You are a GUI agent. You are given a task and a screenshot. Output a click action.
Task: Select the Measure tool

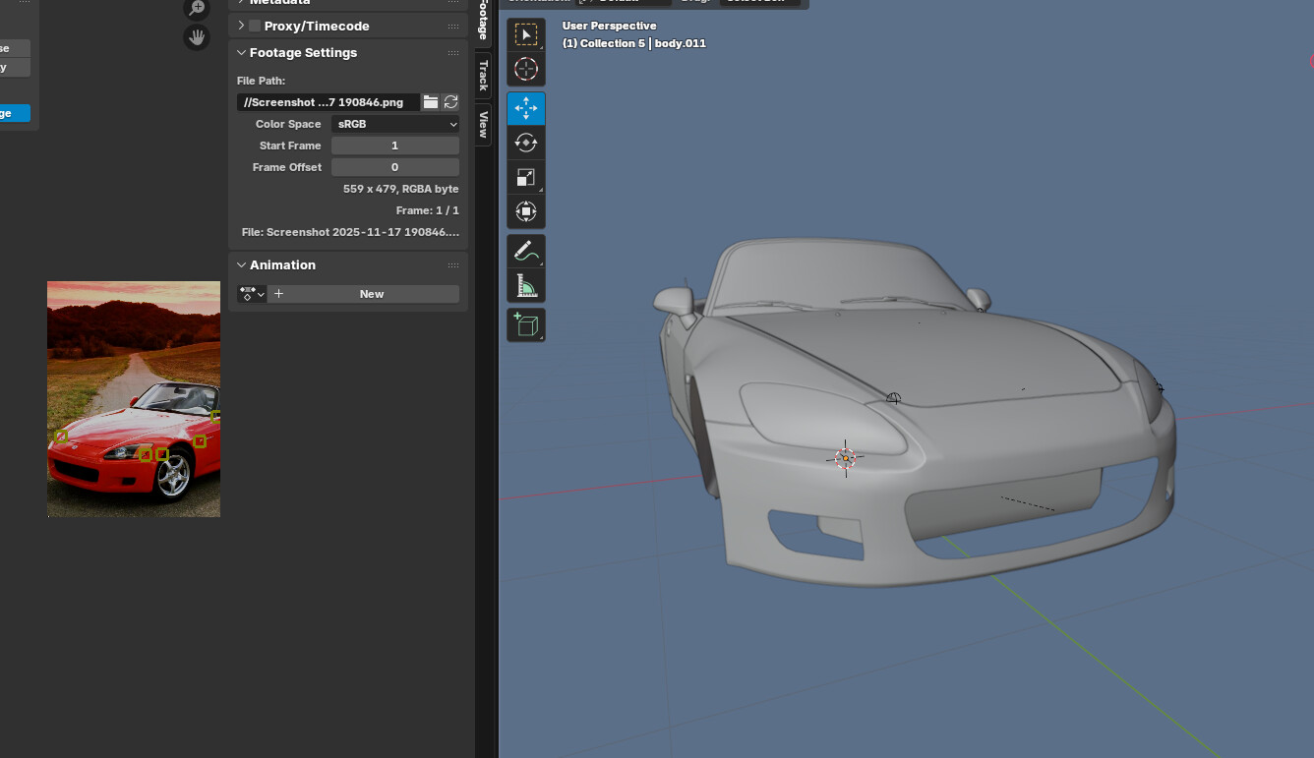pos(526,286)
